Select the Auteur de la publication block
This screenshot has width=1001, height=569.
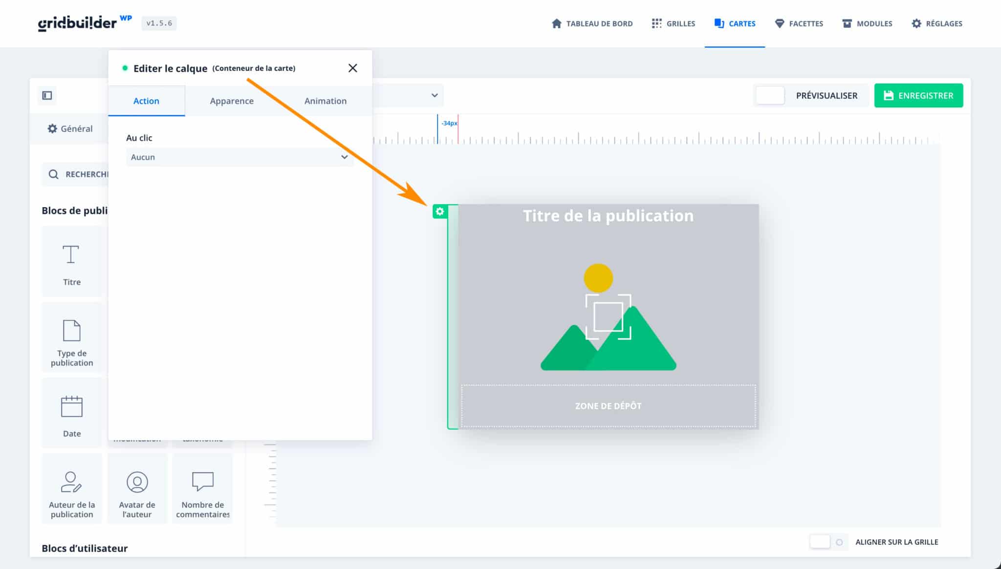tap(72, 489)
